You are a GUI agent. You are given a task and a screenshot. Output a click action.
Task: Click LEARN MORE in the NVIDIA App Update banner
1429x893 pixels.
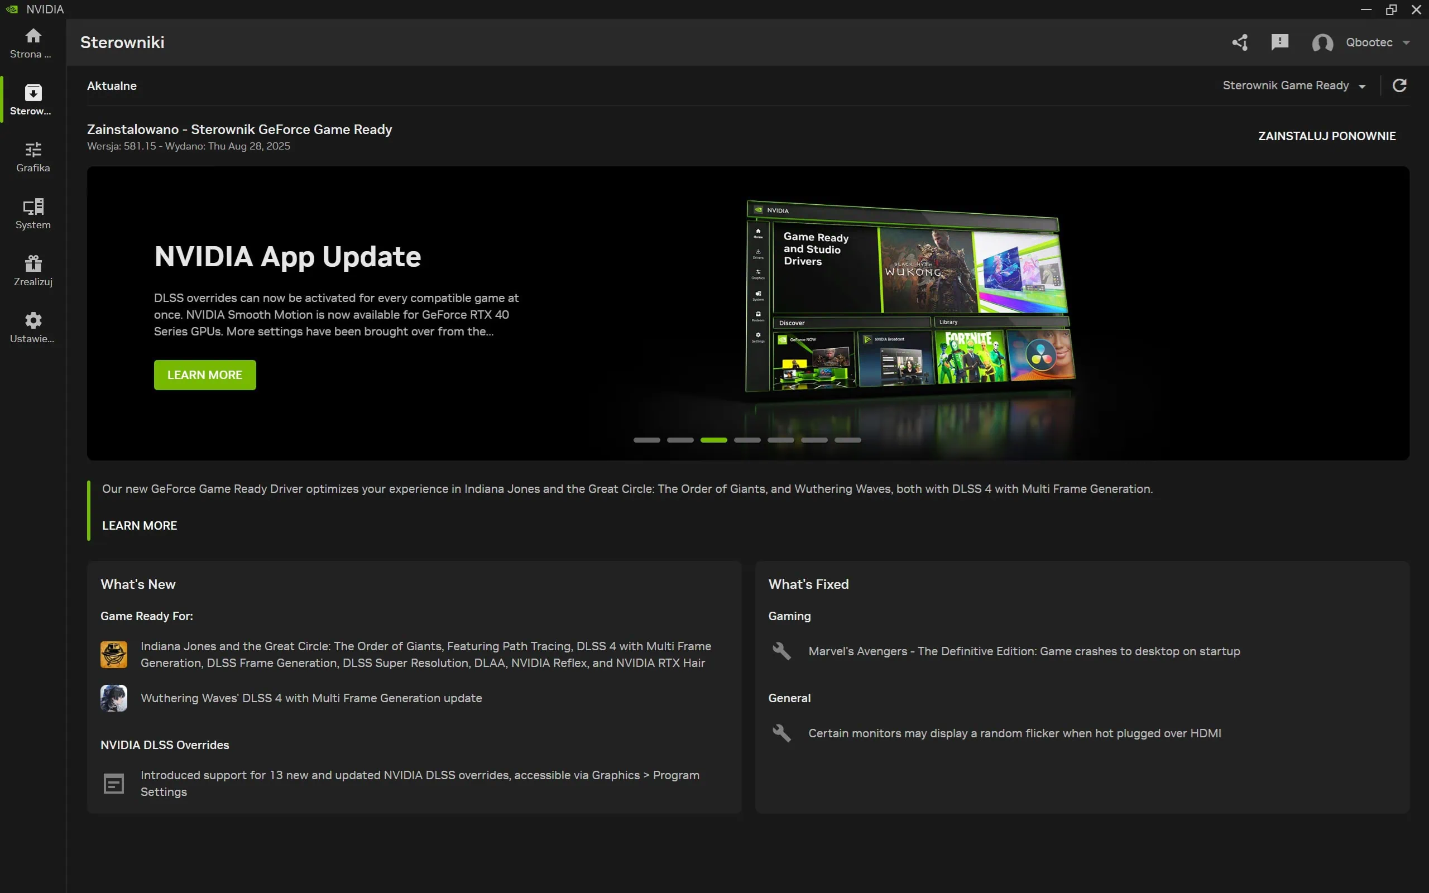tap(204, 375)
